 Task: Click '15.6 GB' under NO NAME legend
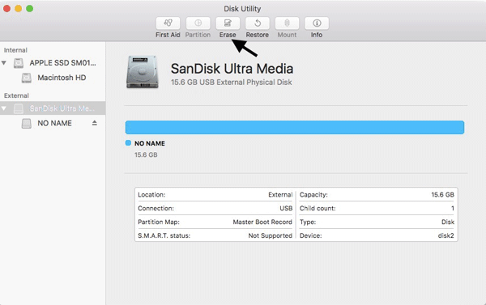146,155
